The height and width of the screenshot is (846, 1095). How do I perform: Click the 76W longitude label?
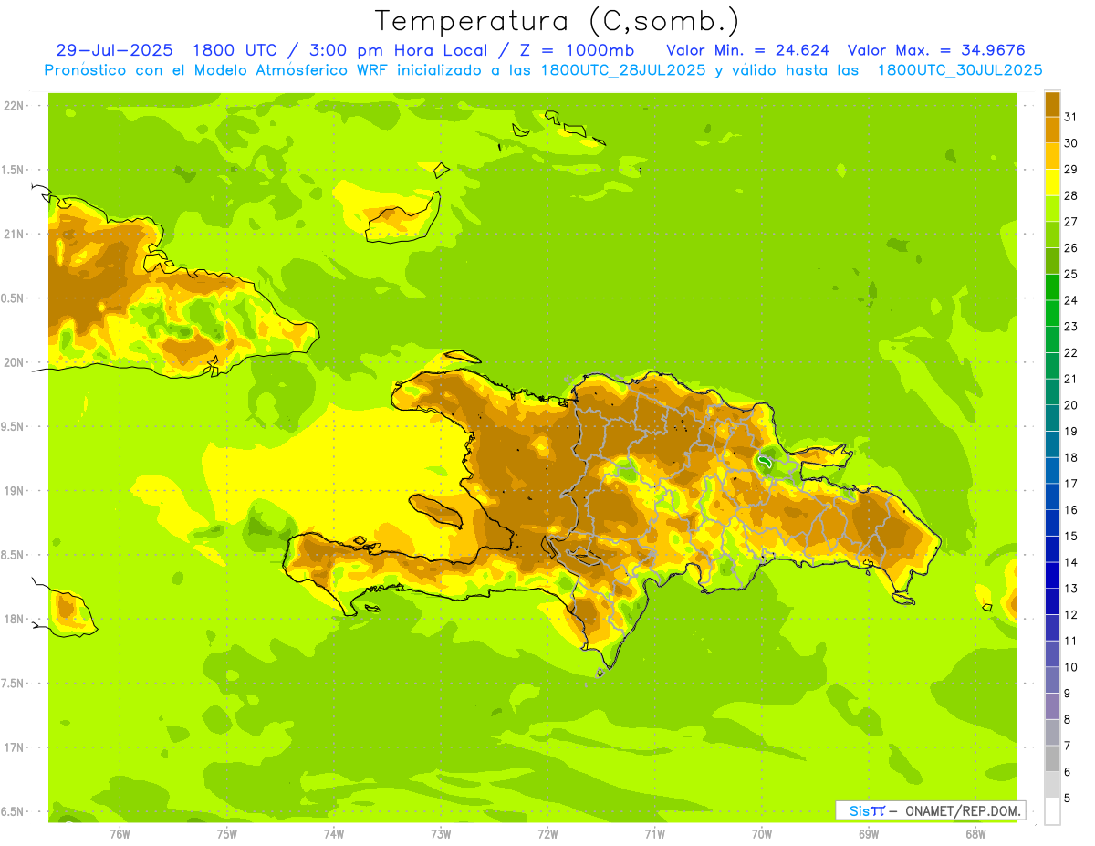pos(120,833)
